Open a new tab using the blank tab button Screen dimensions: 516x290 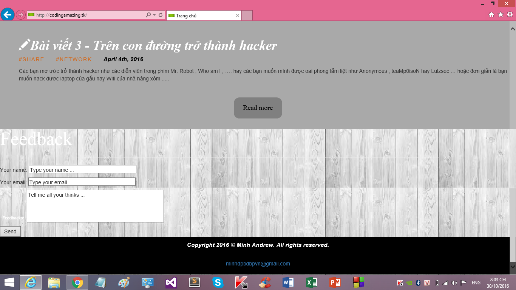pyautogui.click(x=247, y=16)
